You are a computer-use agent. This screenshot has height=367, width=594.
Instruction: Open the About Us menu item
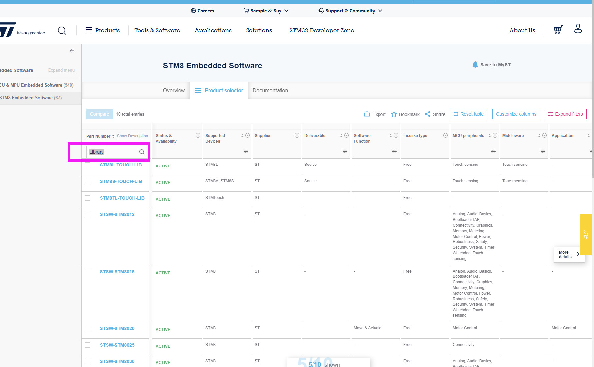(x=522, y=30)
